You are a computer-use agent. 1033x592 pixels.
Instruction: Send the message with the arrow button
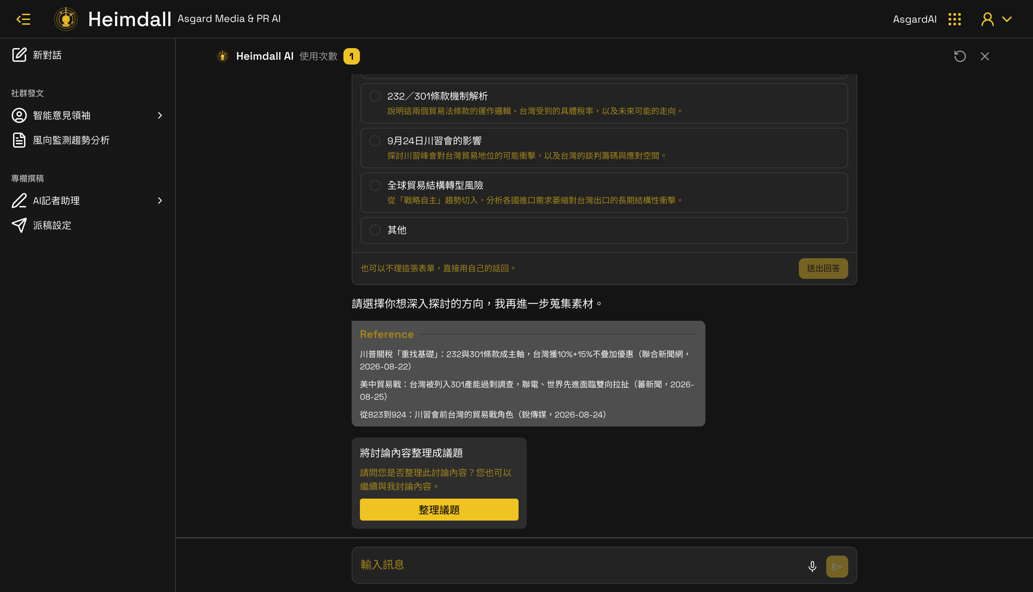[x=837, y=566]
